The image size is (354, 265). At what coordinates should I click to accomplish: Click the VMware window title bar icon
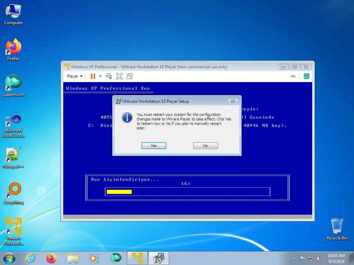coord(67,67)
